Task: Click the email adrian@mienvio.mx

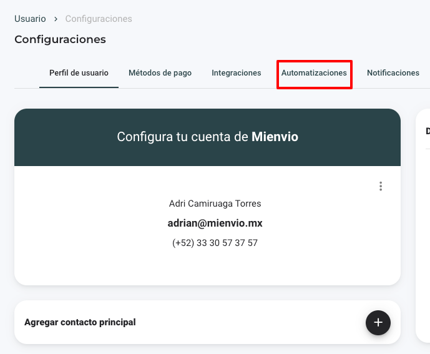Action: coord(215,223)
